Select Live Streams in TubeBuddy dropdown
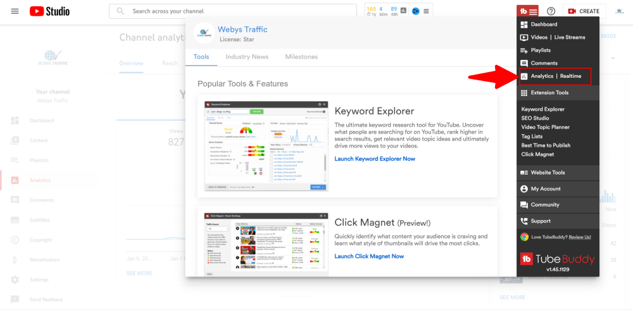633x310 pixels. click(570, 37)
